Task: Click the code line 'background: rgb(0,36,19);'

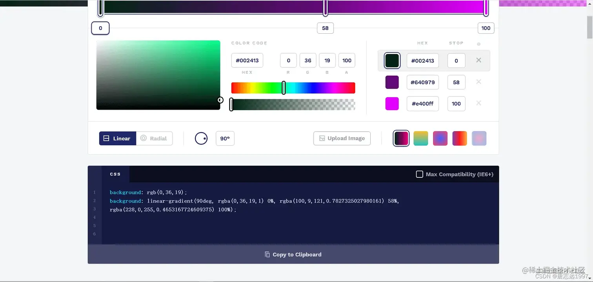Action: pyautogui.click(x=148, y=192)
